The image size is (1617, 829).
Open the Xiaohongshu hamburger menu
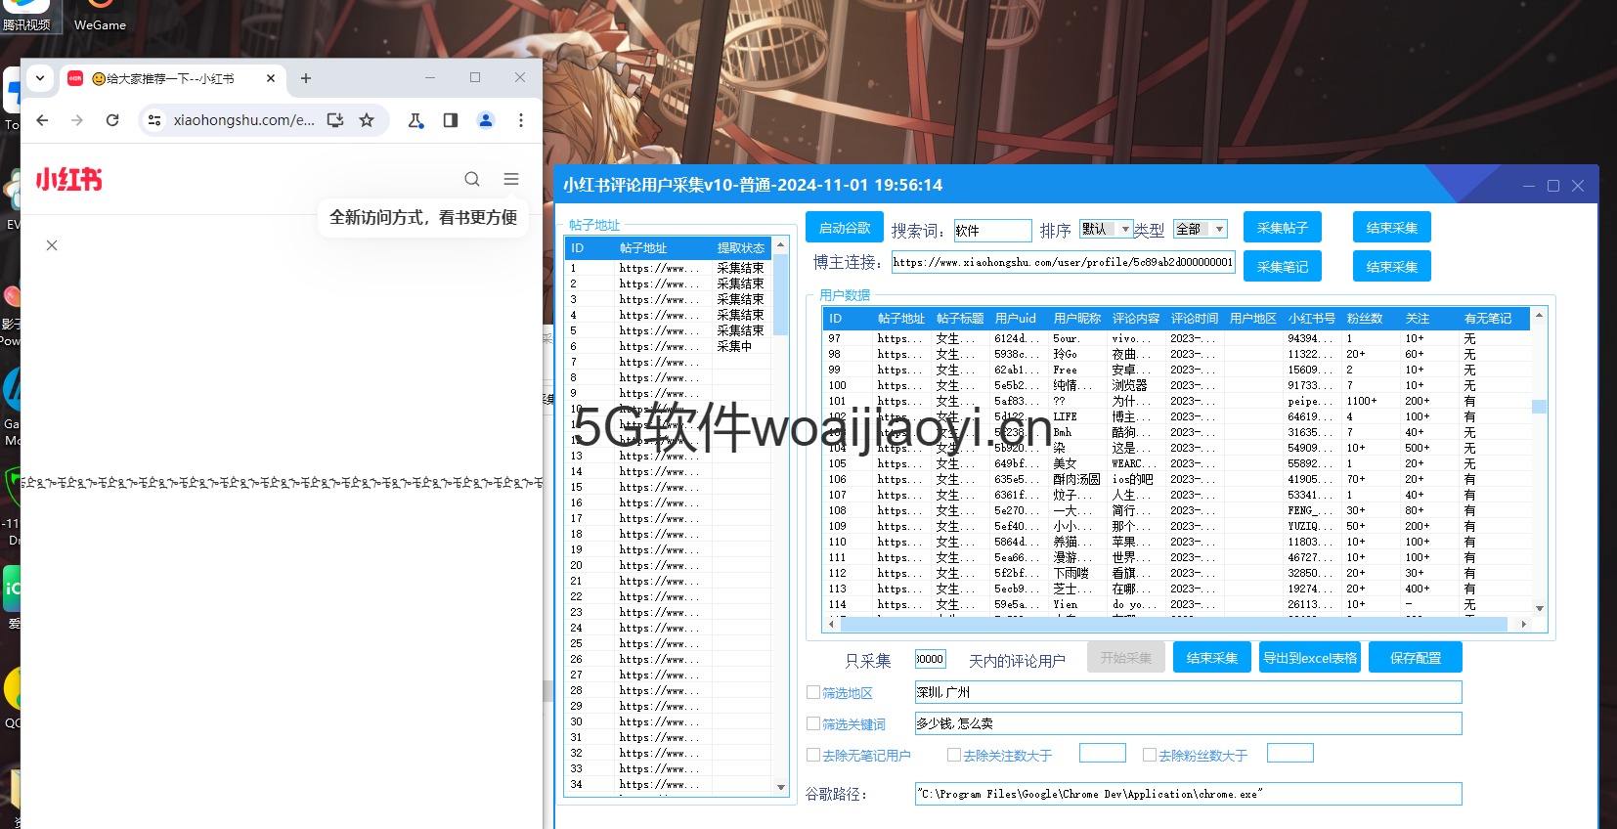(511, 179)
